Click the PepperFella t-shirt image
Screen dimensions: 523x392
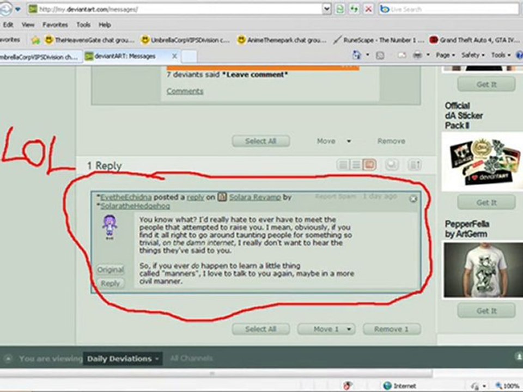pyautogui.click(x=483, y=269)
